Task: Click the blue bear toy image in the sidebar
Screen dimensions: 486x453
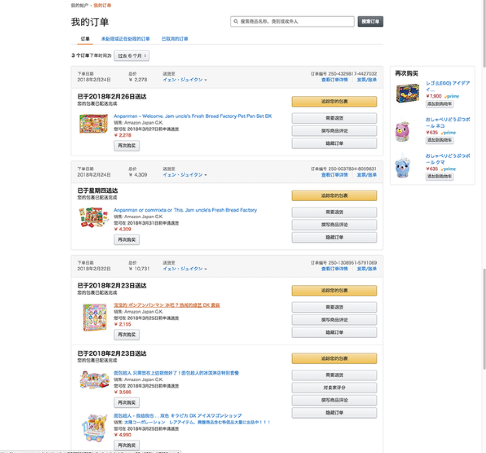Action: point(403,166)
